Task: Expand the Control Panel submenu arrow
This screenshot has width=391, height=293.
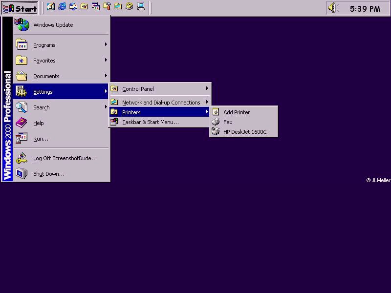Action: click(x=207, y=88)
